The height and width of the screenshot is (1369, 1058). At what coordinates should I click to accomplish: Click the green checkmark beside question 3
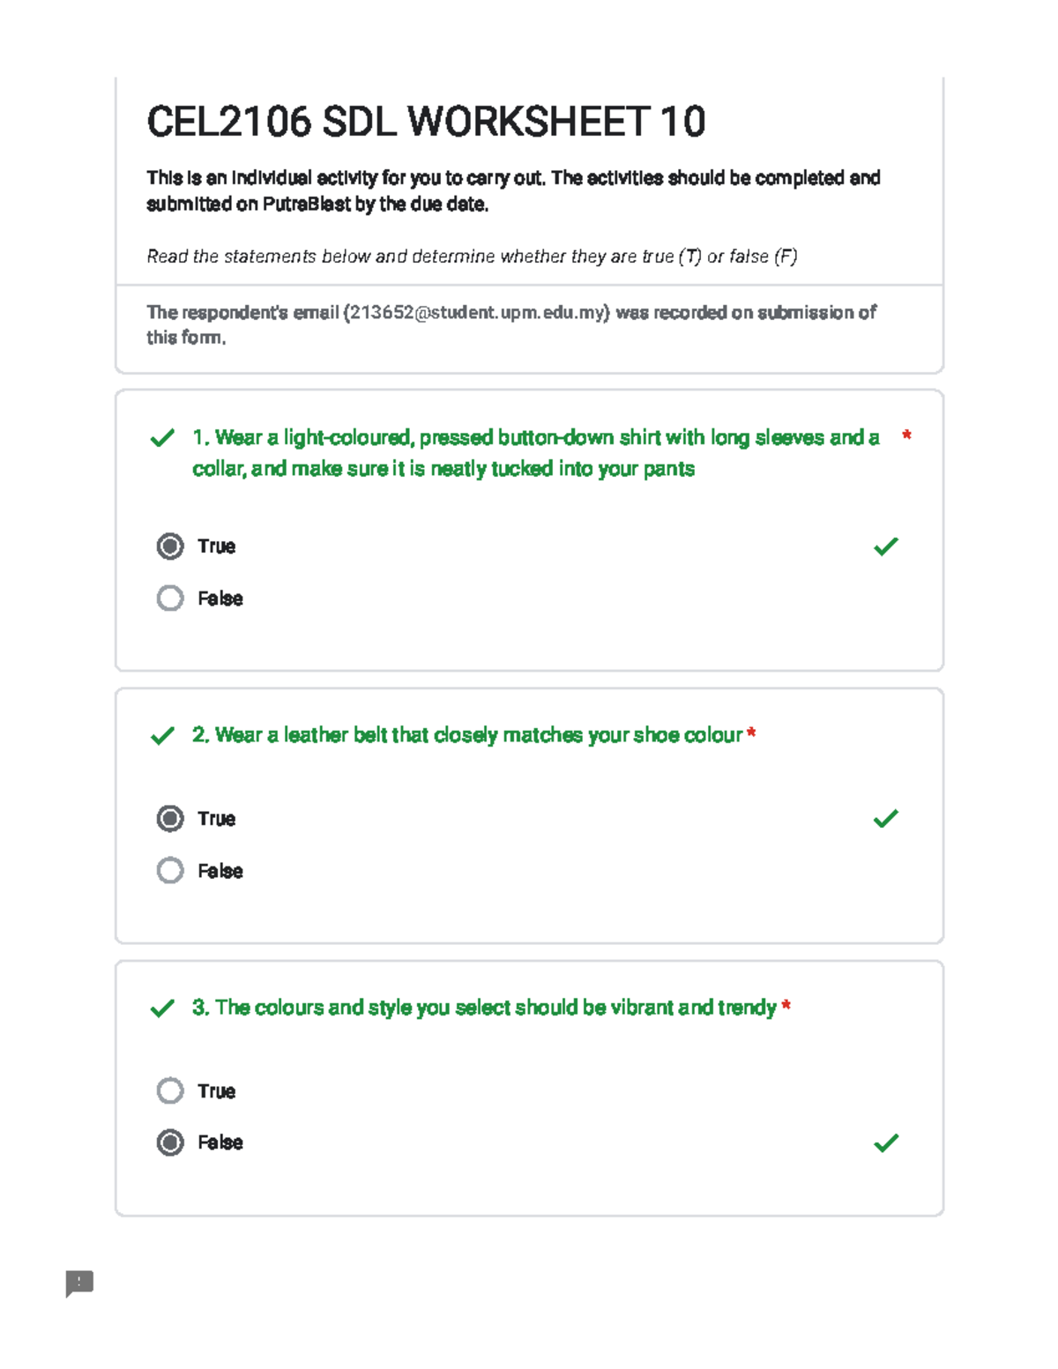(x=162, y=1008)
